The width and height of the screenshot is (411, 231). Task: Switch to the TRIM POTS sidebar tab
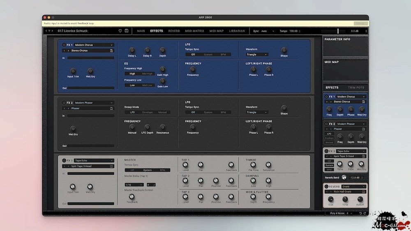[356, 88]
